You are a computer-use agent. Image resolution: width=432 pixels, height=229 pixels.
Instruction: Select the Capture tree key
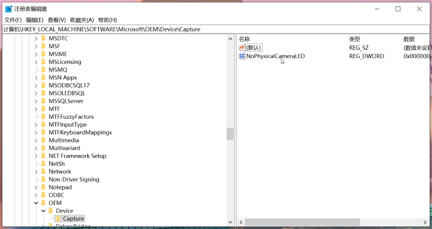(73, 218)
